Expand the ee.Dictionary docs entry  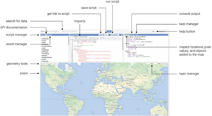[x=45, y=52]
